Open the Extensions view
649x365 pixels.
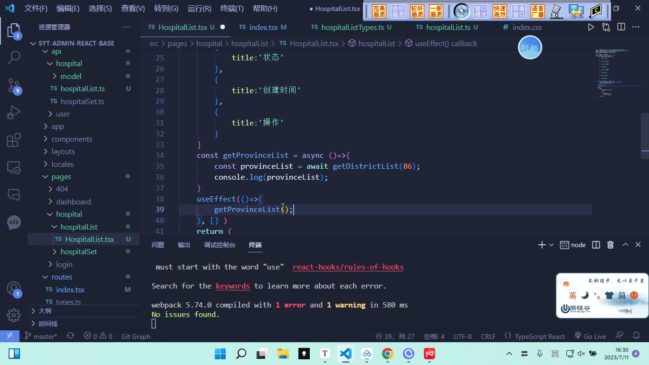coord(14,140)
